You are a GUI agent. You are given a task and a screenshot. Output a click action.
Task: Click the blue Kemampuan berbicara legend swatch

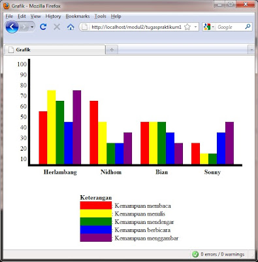pos(96,230)
